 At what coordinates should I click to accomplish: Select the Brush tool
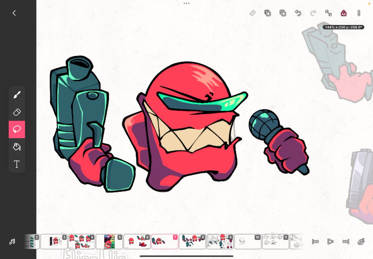pyautogui.click(x=17, y=95)
